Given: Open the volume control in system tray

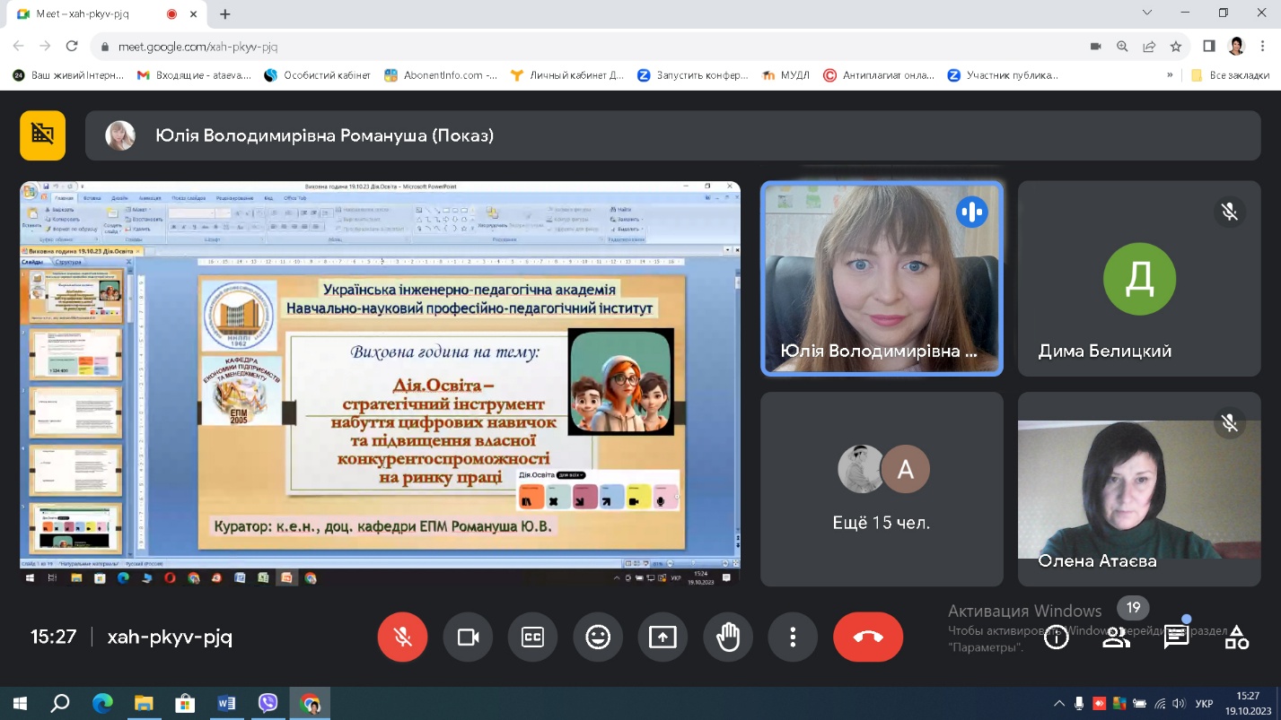Looking at the screenshot, I should (x=1179, y=704).
